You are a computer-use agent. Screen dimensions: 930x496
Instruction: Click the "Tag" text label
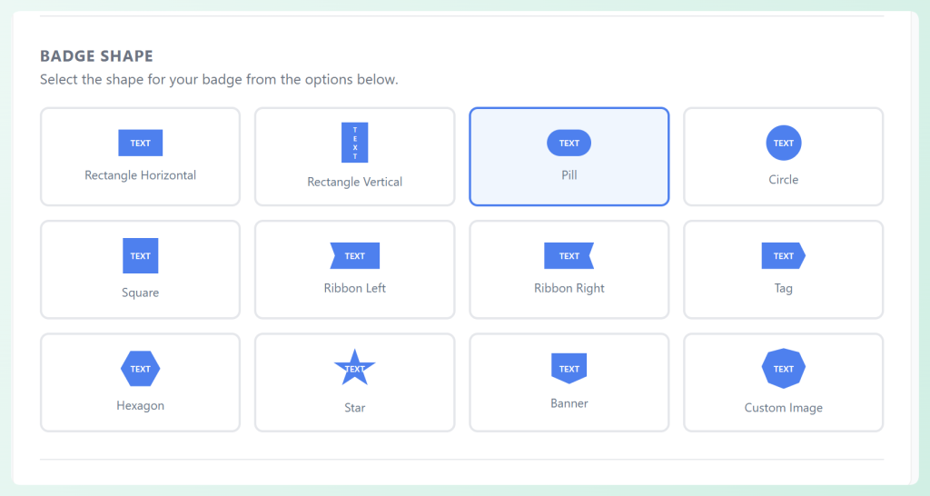pyautogui.click(x=783, y=288)
